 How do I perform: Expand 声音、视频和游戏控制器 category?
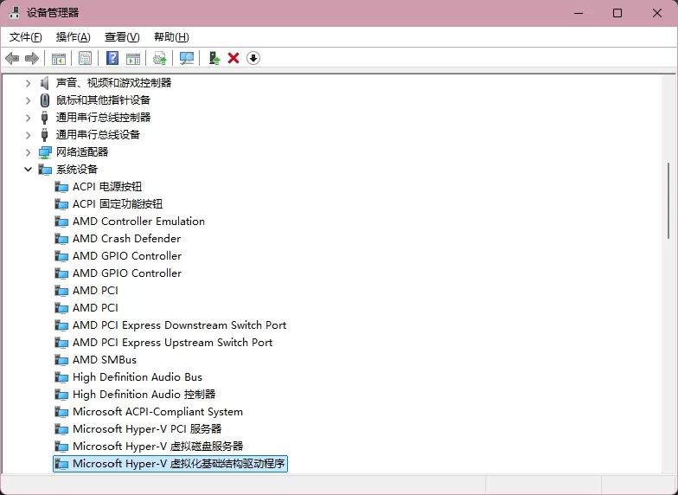pos(28,83)
